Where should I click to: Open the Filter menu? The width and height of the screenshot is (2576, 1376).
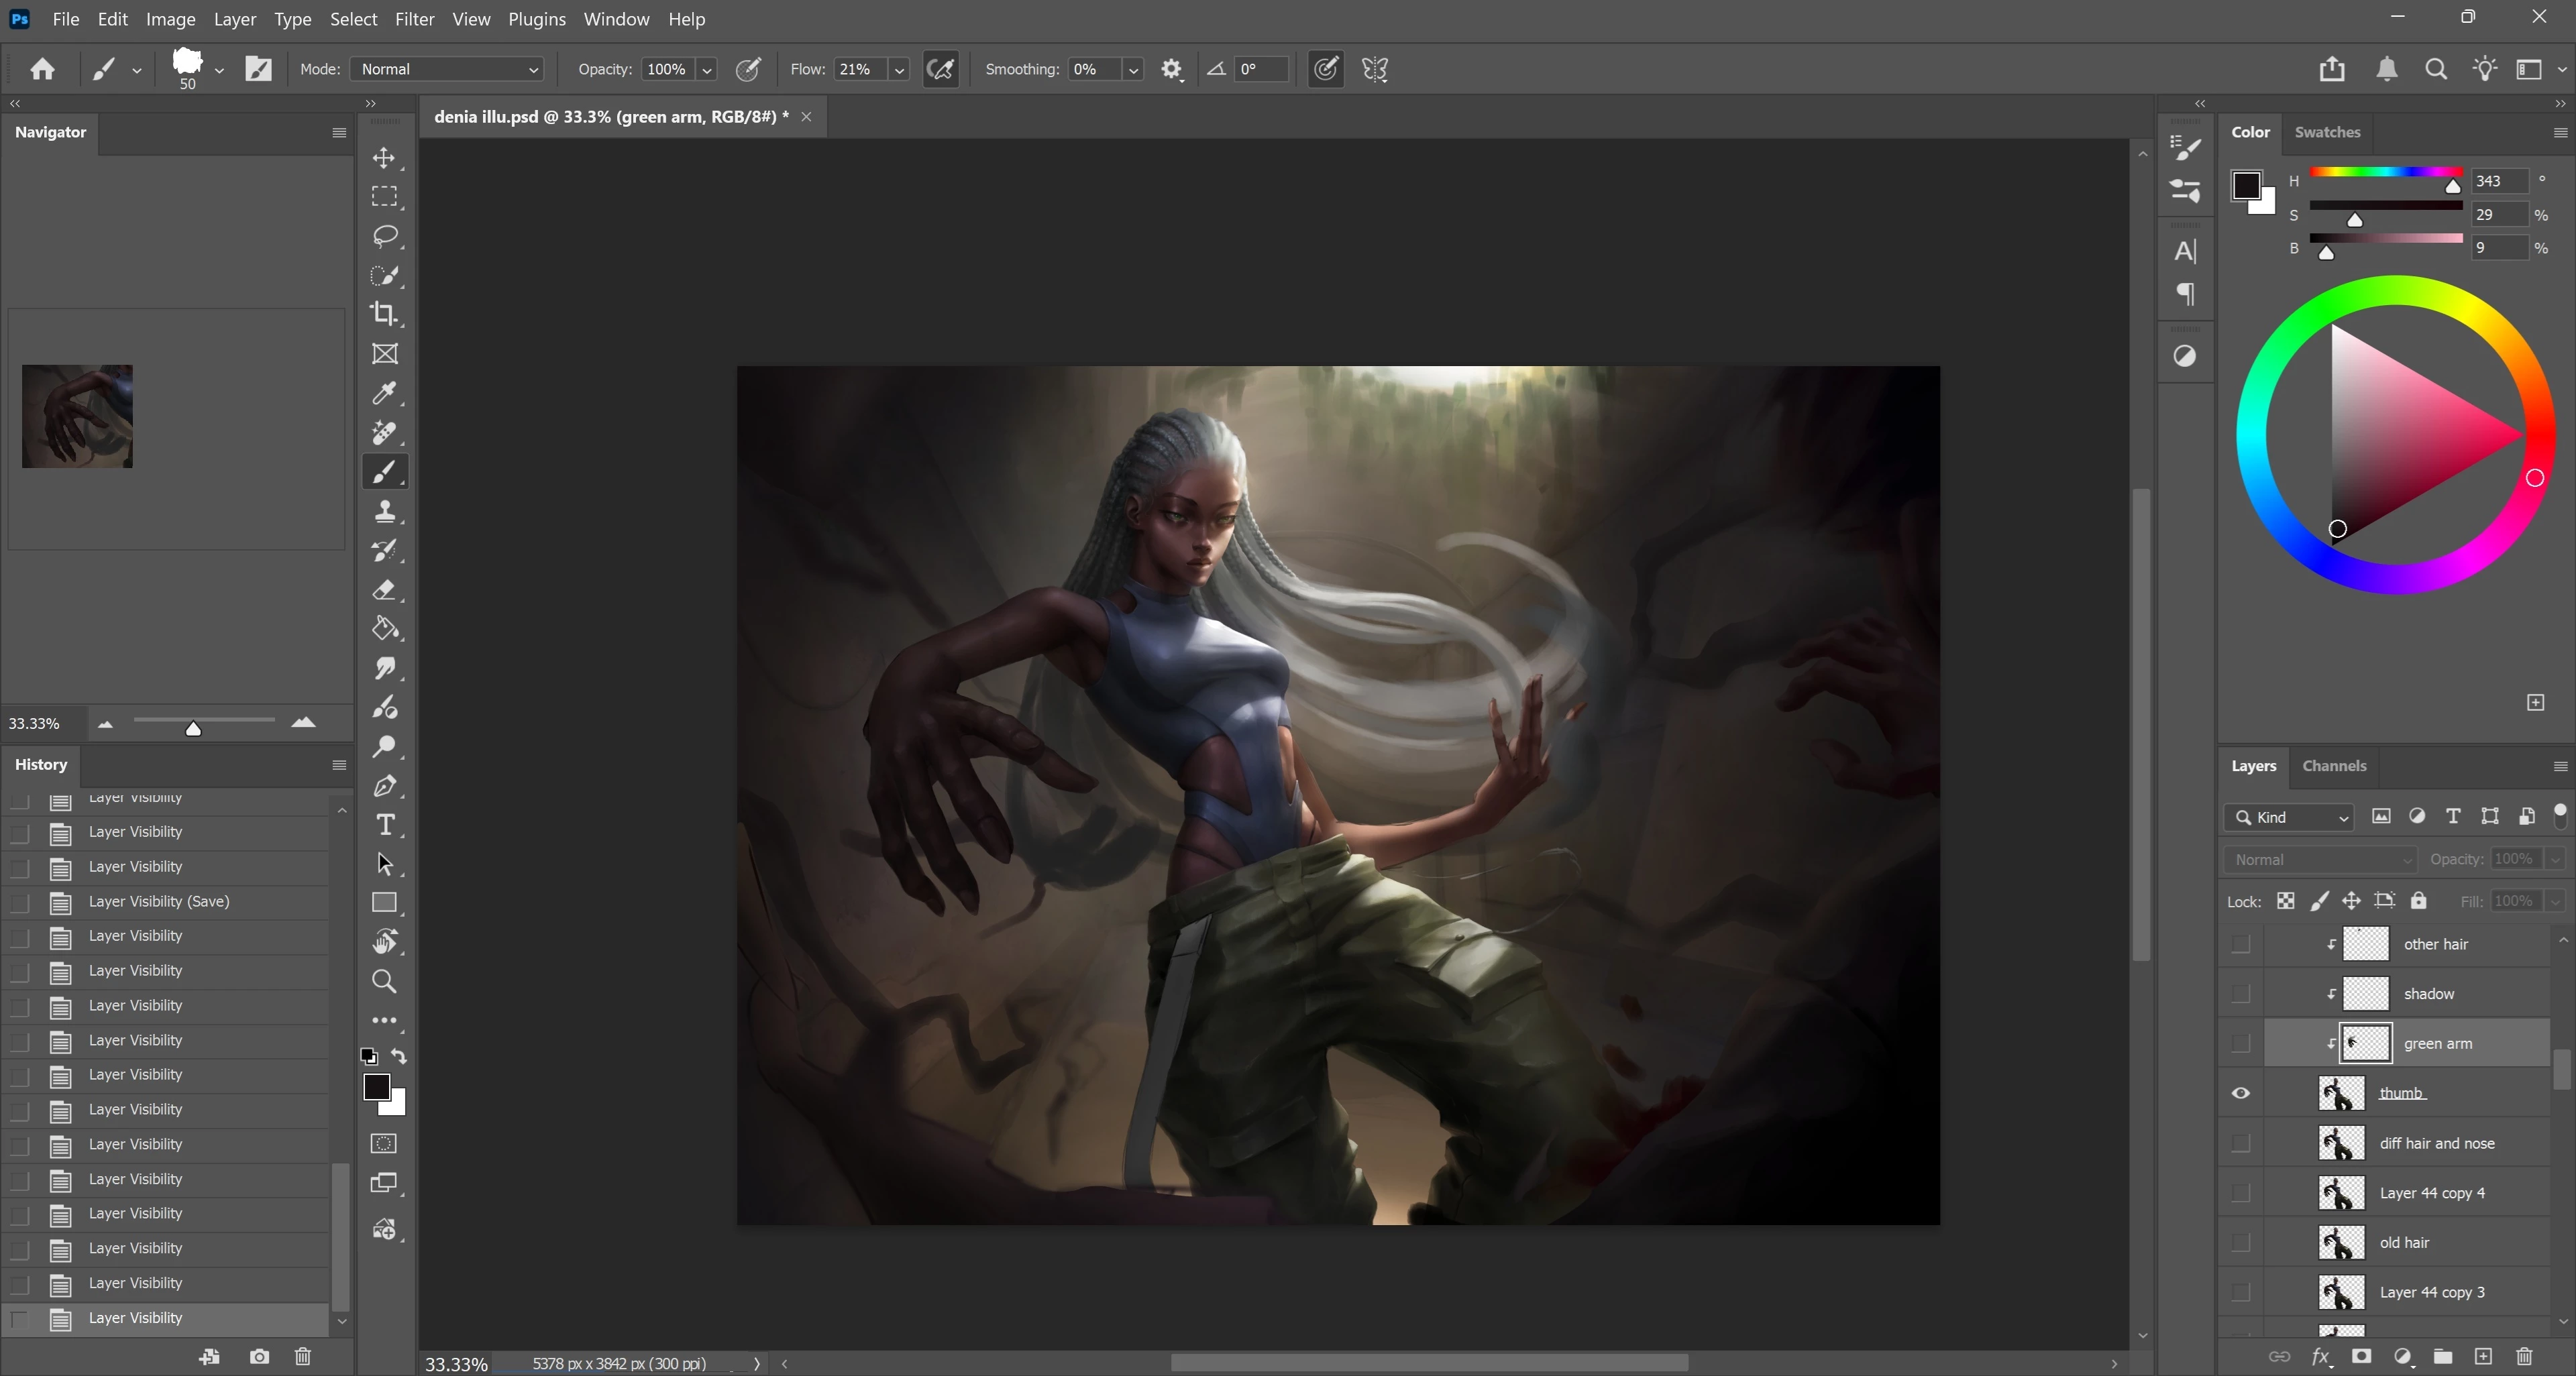click(x=413, y=19)
